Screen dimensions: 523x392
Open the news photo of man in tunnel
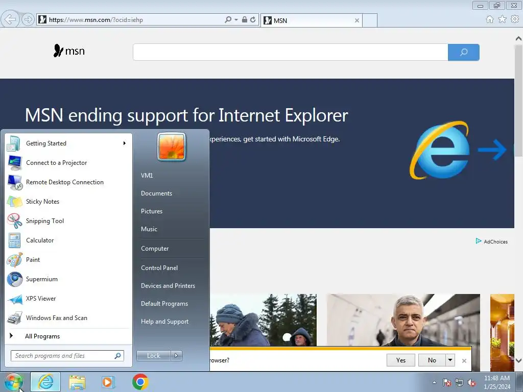click(403, 320)
